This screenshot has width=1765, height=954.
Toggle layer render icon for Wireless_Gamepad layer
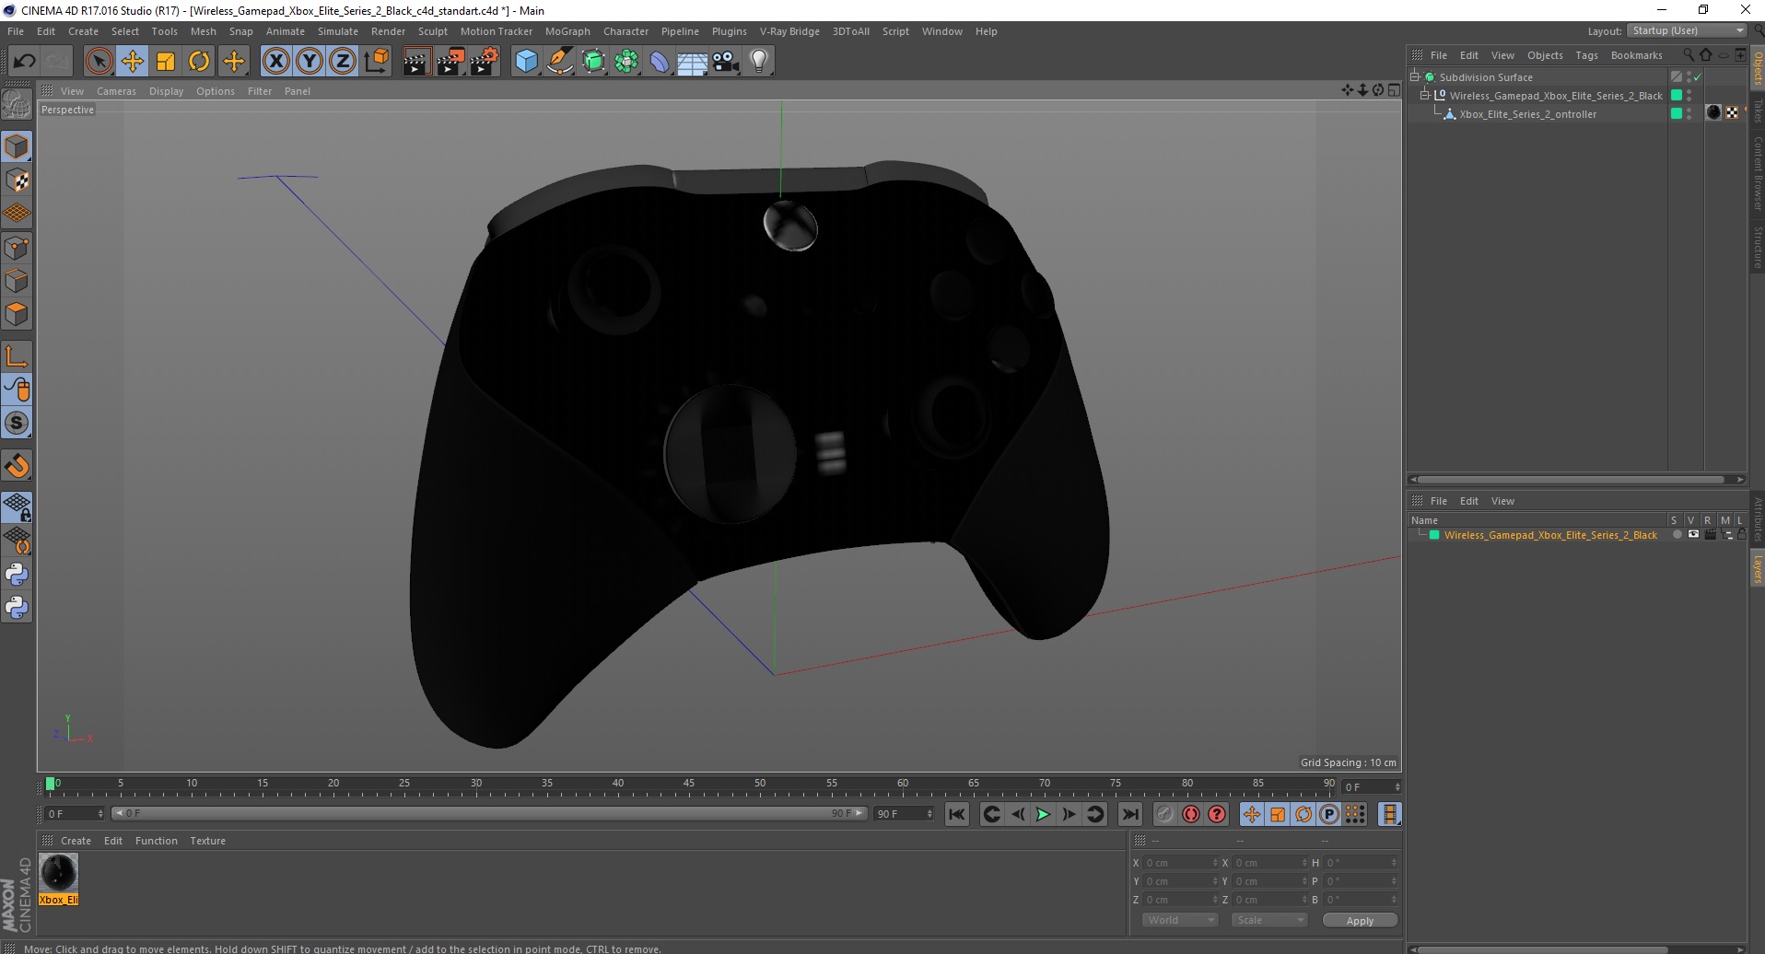click(1711, 534)
